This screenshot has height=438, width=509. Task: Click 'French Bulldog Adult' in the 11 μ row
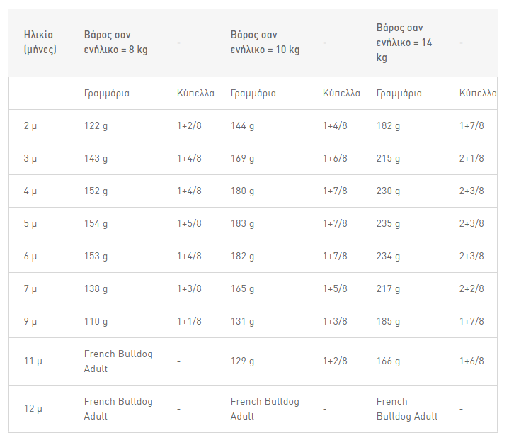point(118,361)
